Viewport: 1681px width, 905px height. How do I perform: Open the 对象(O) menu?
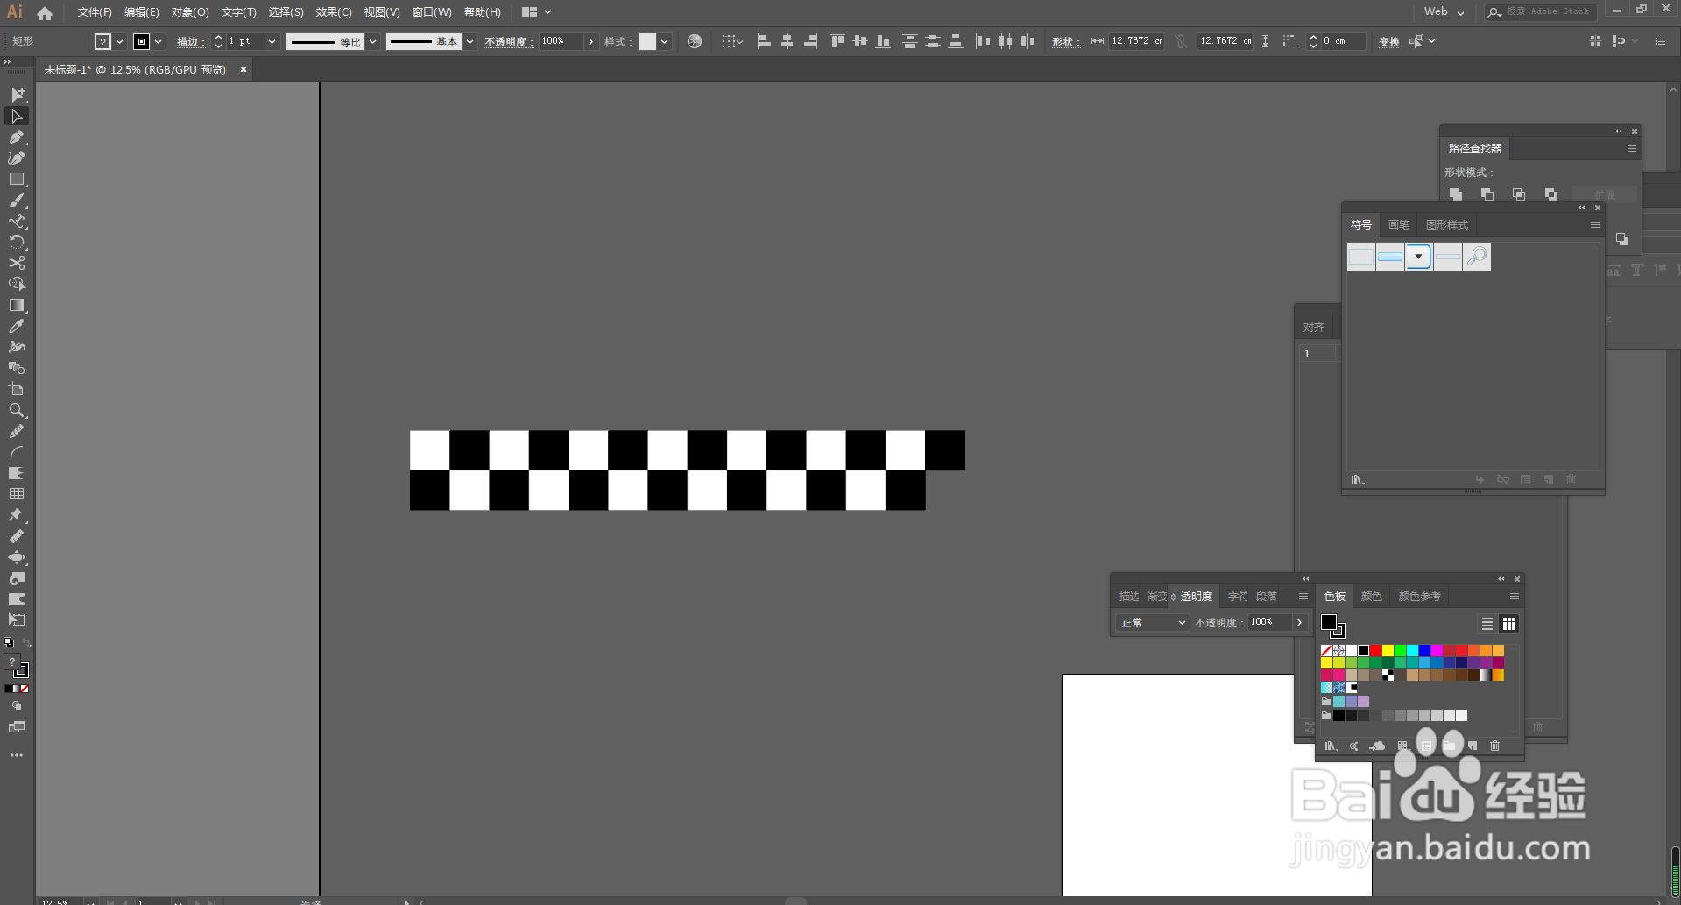pyautogui.click(x=190, y=12)
